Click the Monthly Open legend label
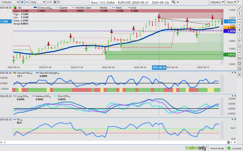 tap(84, 8)
